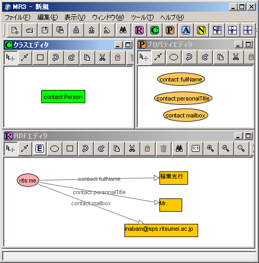Open the ヘルプ(H) menu
259x263 pixels.
coord(172,17)
